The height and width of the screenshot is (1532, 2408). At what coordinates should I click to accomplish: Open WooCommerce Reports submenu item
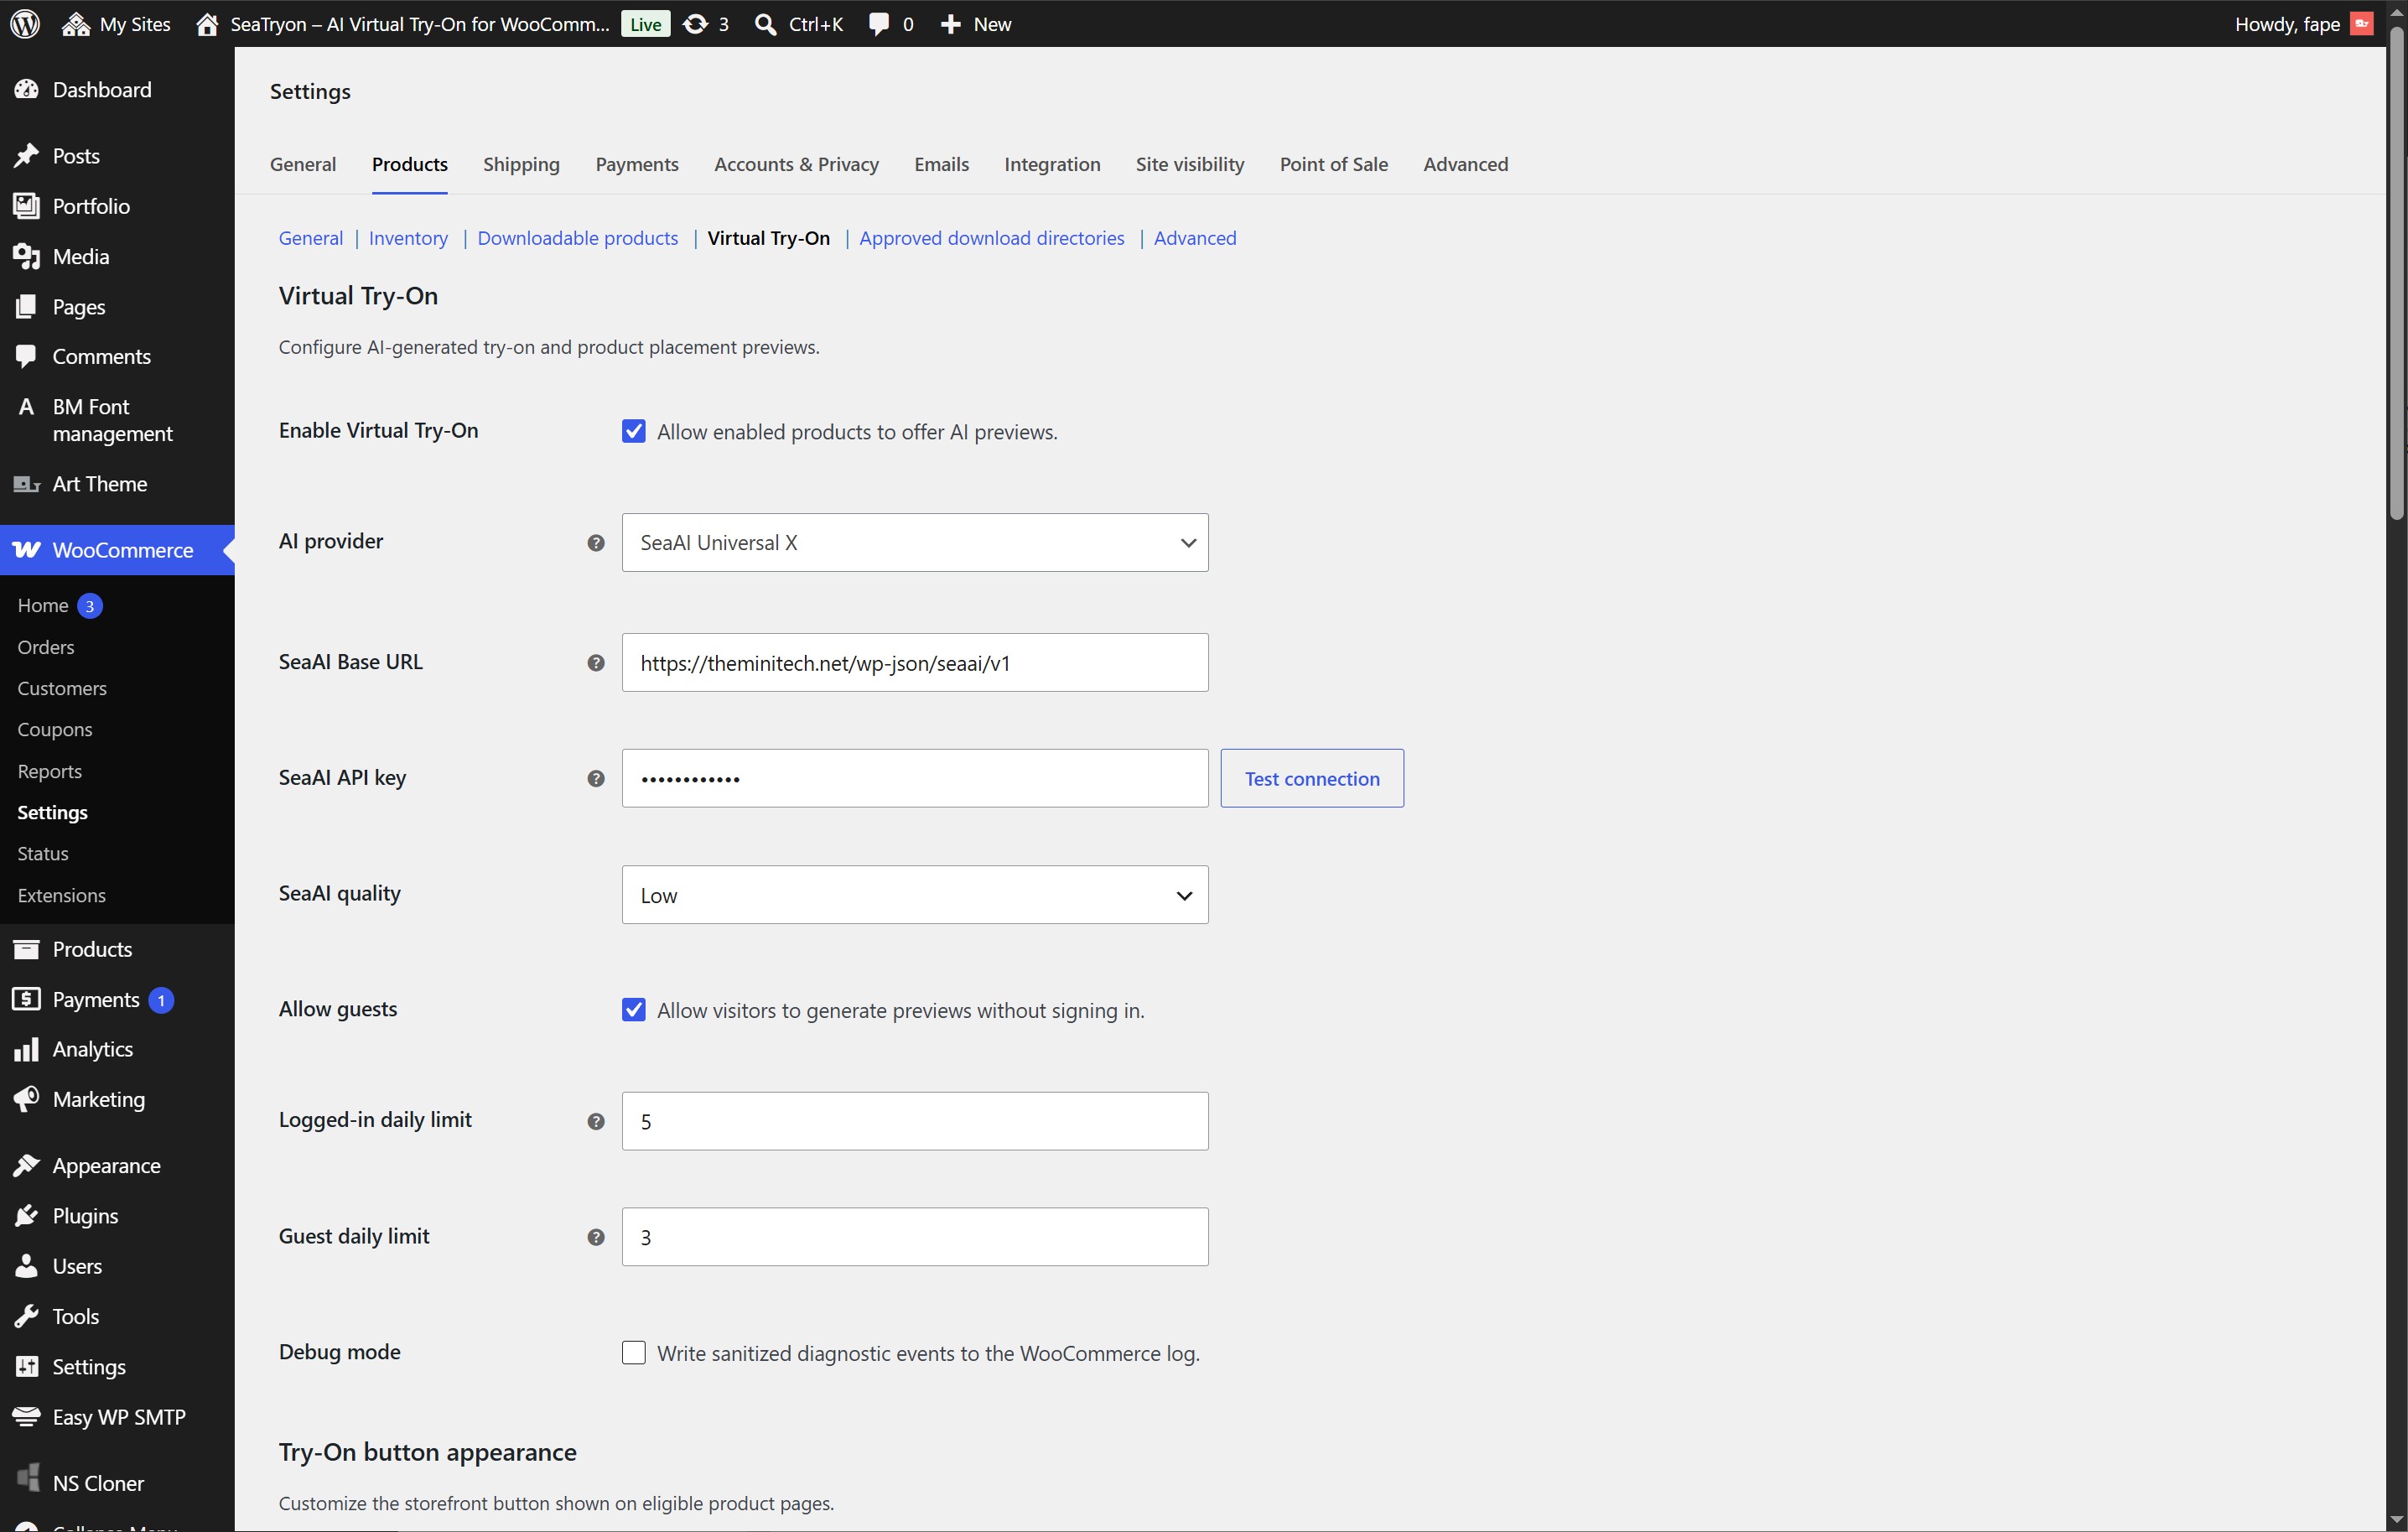point(50,772)
